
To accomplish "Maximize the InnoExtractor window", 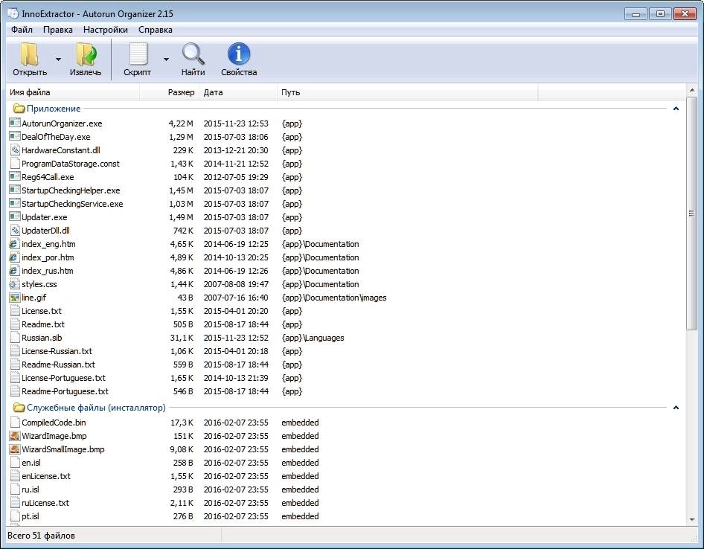I will click(660, 14).
